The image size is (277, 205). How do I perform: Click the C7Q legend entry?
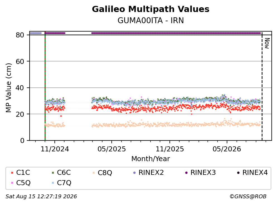pos(61,183)
